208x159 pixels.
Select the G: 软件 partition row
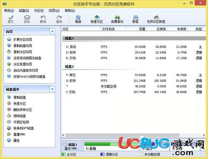134,81
